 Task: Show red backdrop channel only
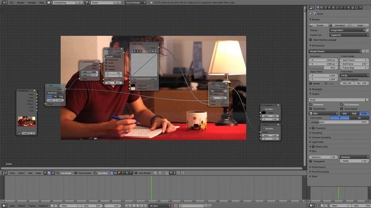(x=123, y=173)
